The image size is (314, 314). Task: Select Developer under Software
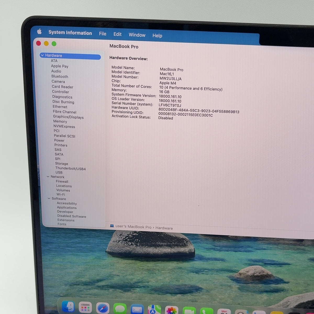point(65,212)
